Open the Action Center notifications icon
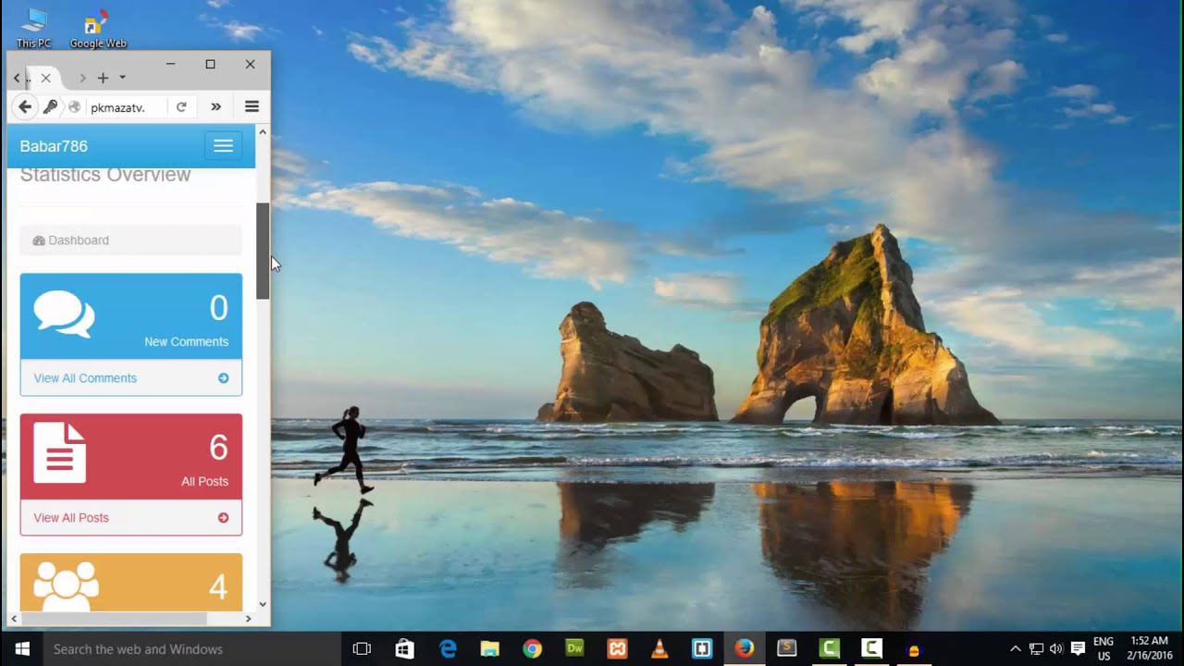Viewport: 1184px width, 666px height. [1078, 649]
